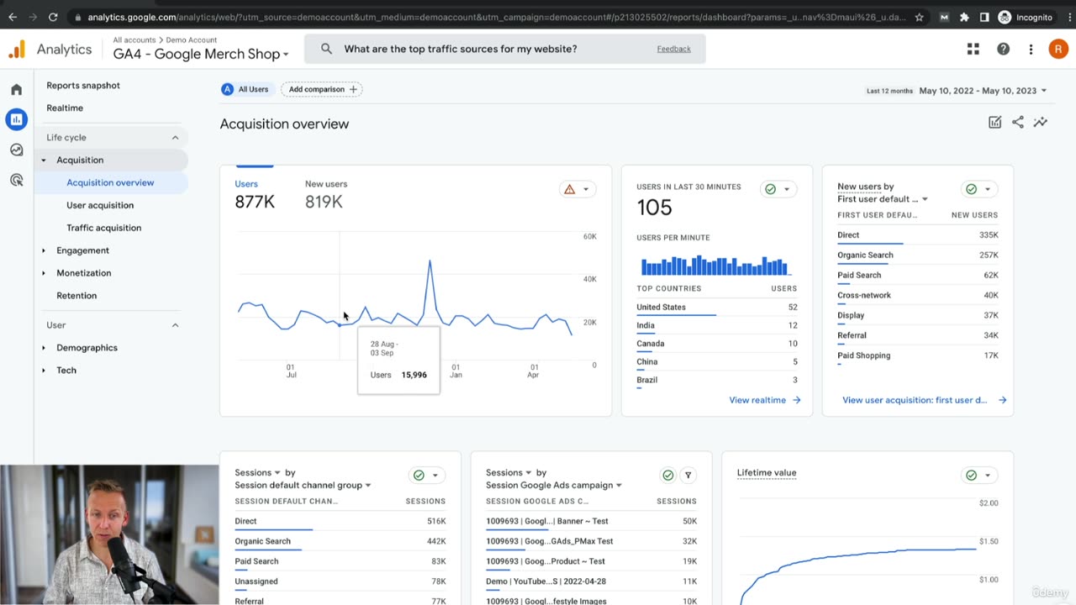Open the Reports icon in left rail
The width and height of the screenshot is (1076, 605).
click(16, 119)
